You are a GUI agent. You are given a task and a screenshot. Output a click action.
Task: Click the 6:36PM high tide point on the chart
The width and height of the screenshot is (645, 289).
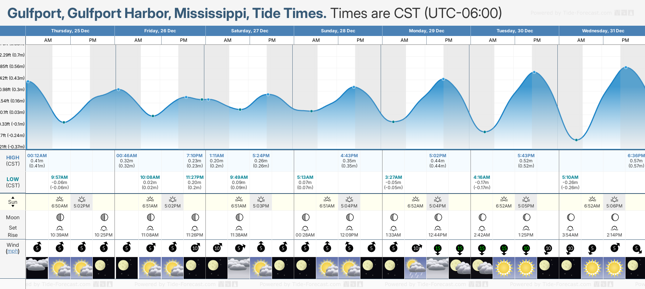point(626,68)
